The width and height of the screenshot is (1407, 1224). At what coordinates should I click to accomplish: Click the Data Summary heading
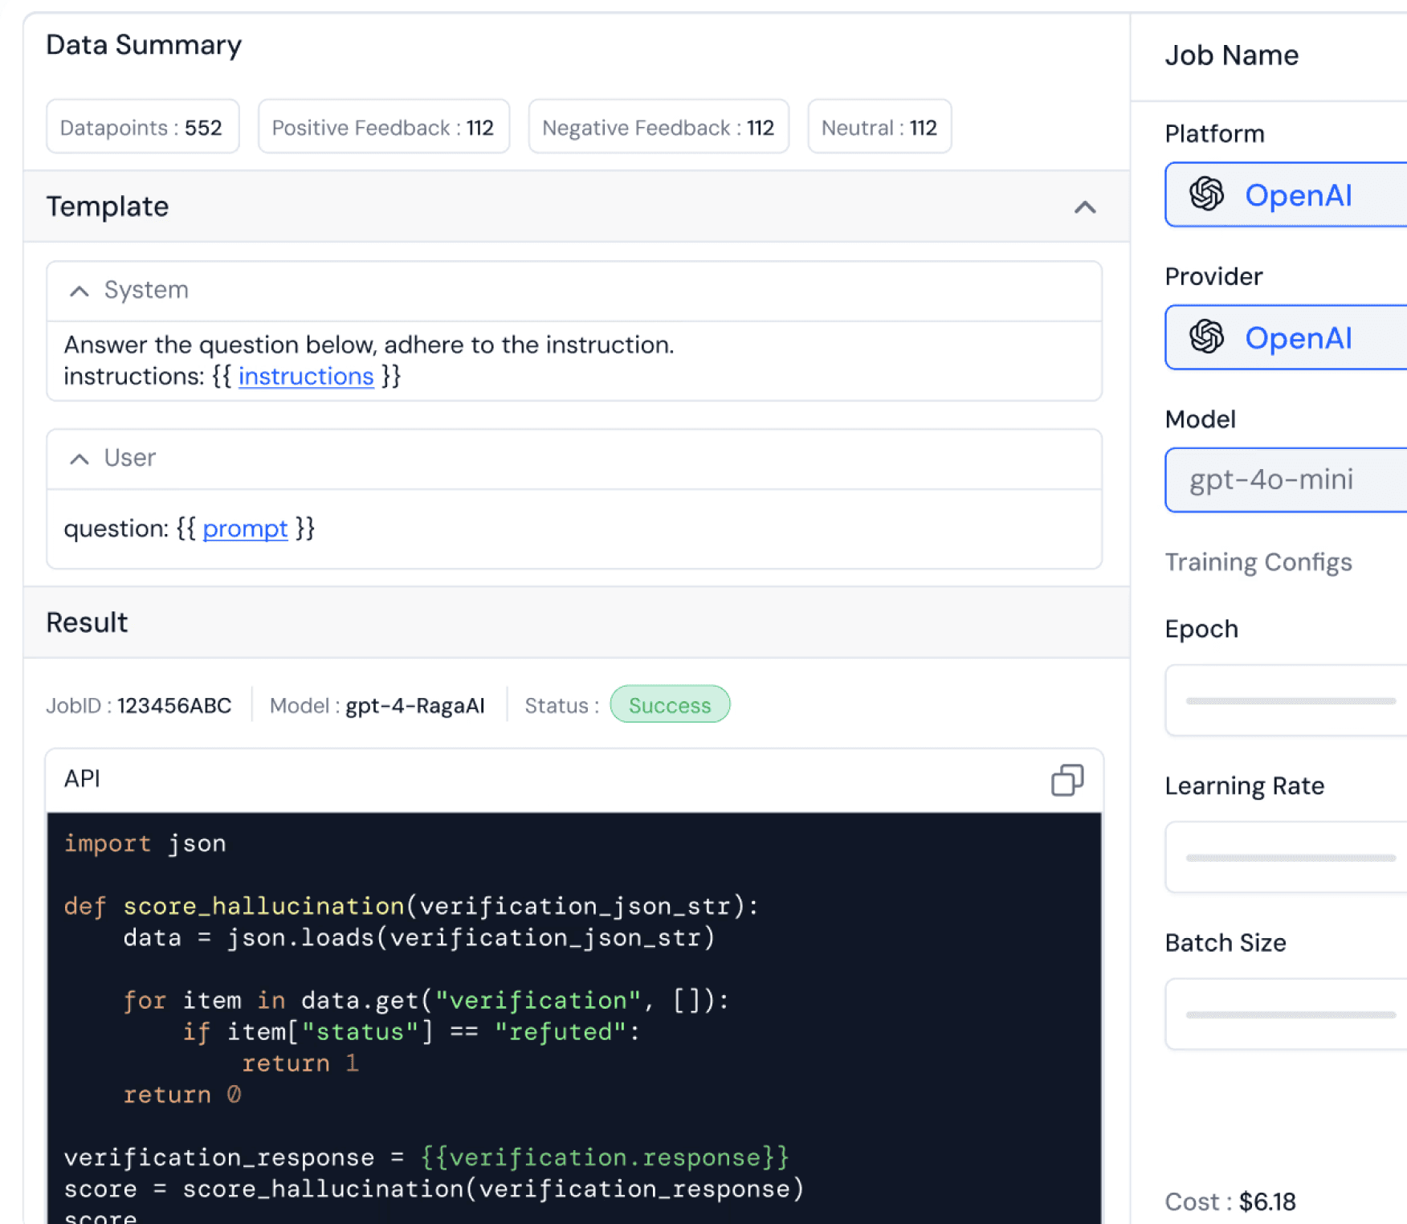click(144, 45)
